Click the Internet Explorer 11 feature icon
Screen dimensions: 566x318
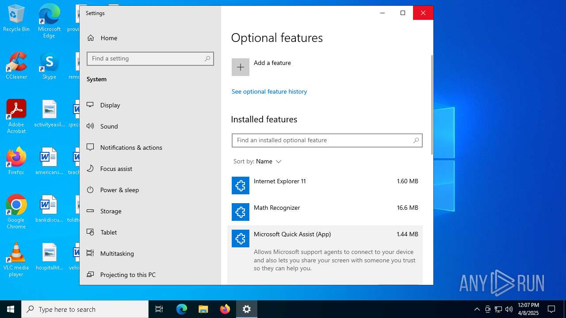(241, 185)
